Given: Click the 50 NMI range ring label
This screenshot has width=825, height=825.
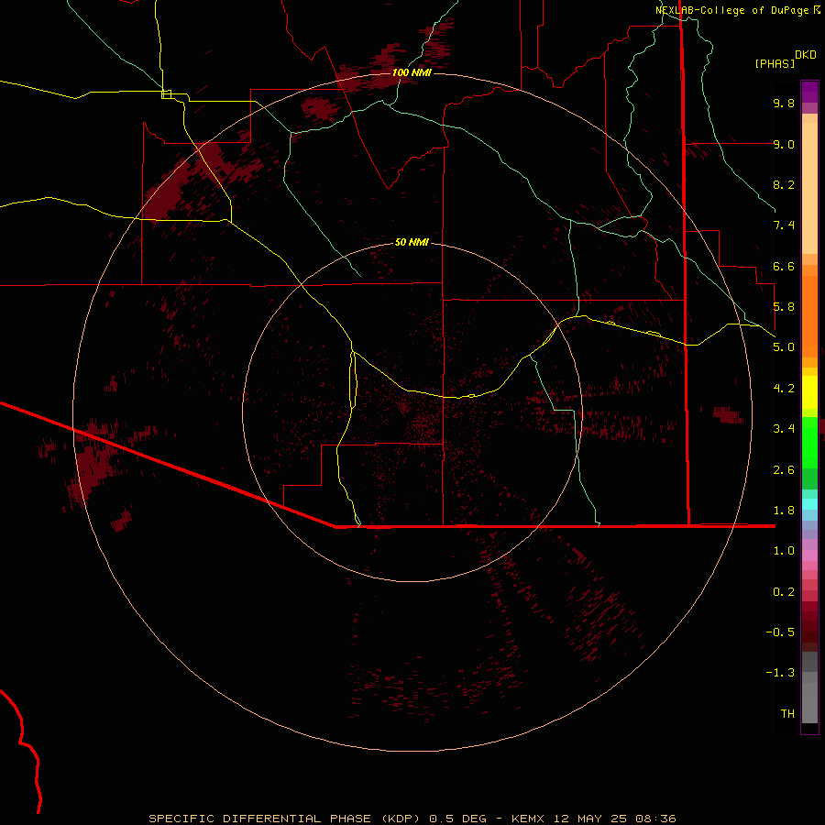Looking at the screenshot, I should click(412, 242).
